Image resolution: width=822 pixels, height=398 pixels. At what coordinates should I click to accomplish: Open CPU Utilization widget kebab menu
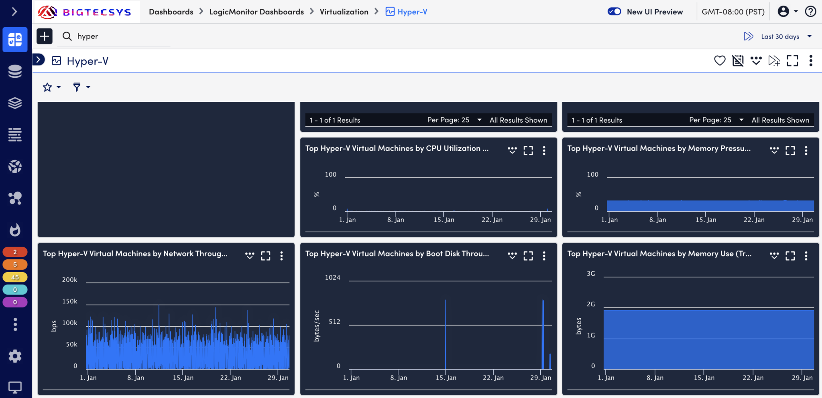pos(544,150)
